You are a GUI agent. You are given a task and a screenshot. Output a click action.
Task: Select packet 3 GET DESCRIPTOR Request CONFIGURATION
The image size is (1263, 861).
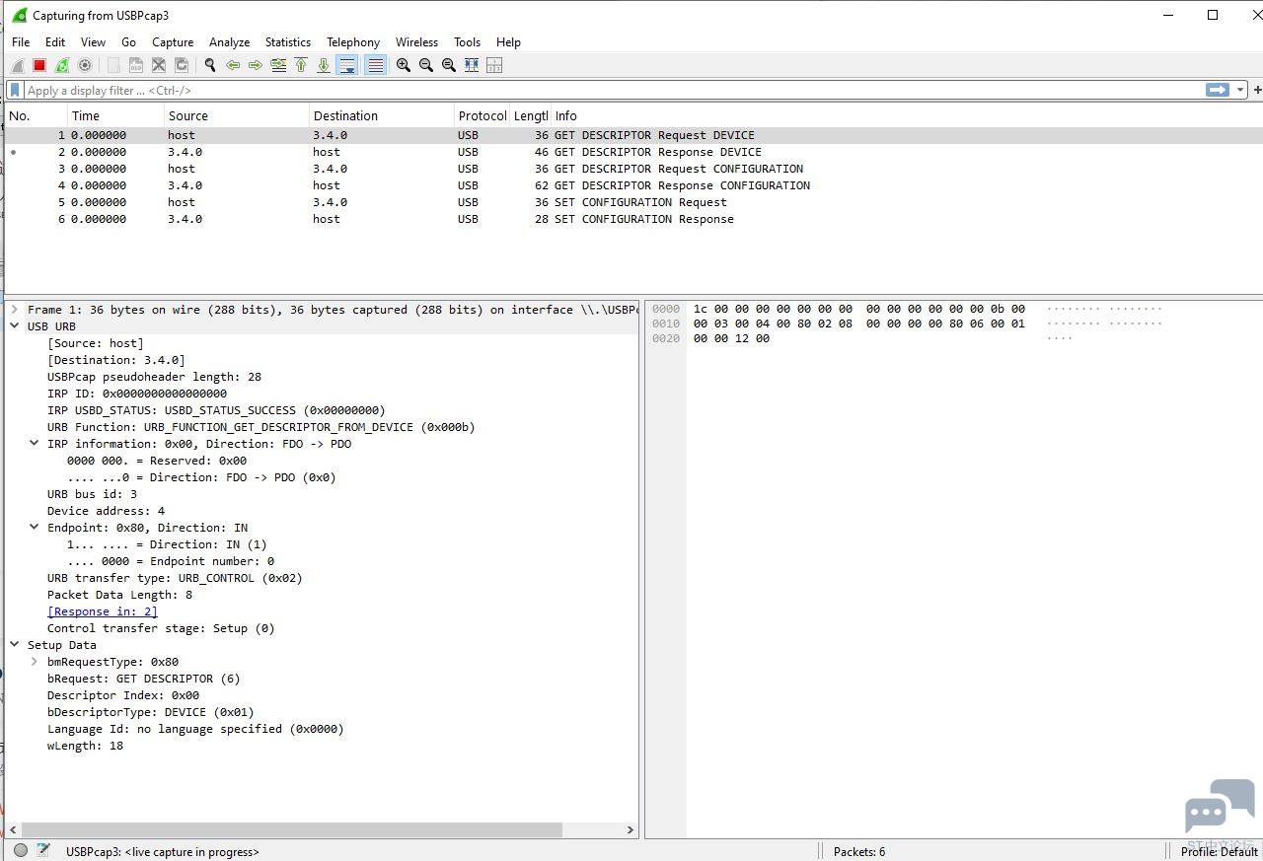tap(633, 169)
